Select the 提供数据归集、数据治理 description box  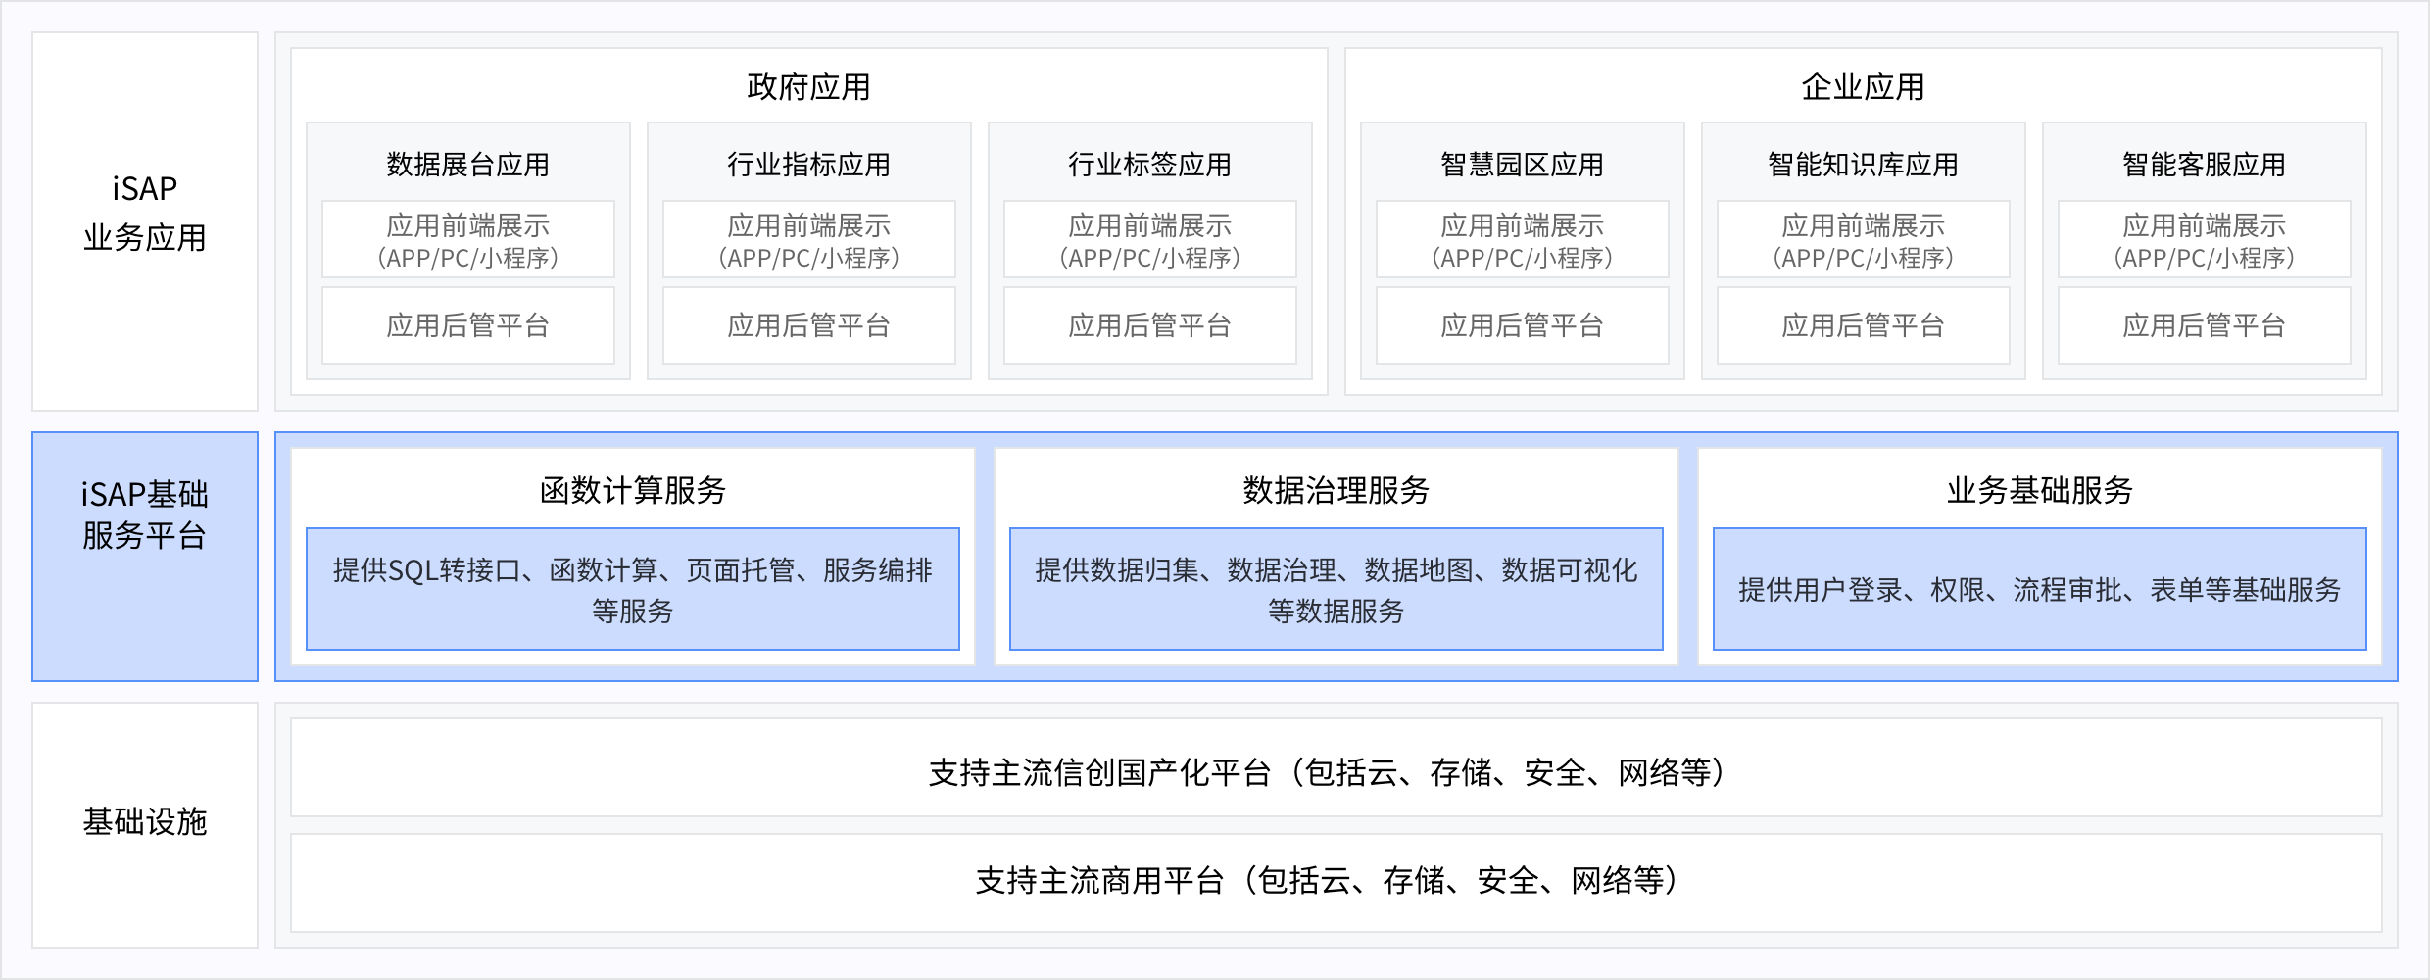(1336, 590)
